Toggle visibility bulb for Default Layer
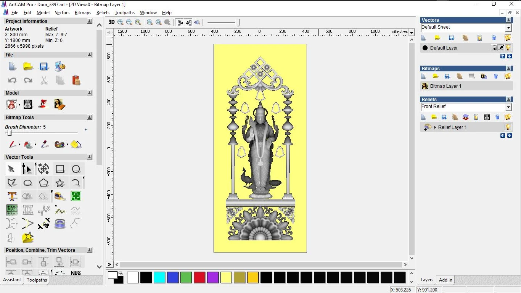521x293 pixels. pyautogui.click(x=508, y=48)
